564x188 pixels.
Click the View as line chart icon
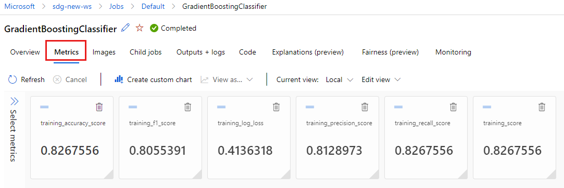[205, 79]
